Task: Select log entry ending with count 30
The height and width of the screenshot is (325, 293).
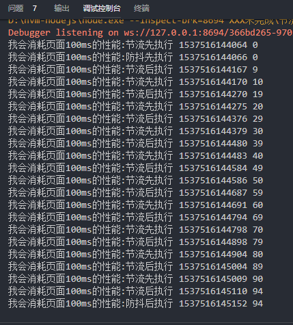Action: pyautogui.click(x=135, y=131)
